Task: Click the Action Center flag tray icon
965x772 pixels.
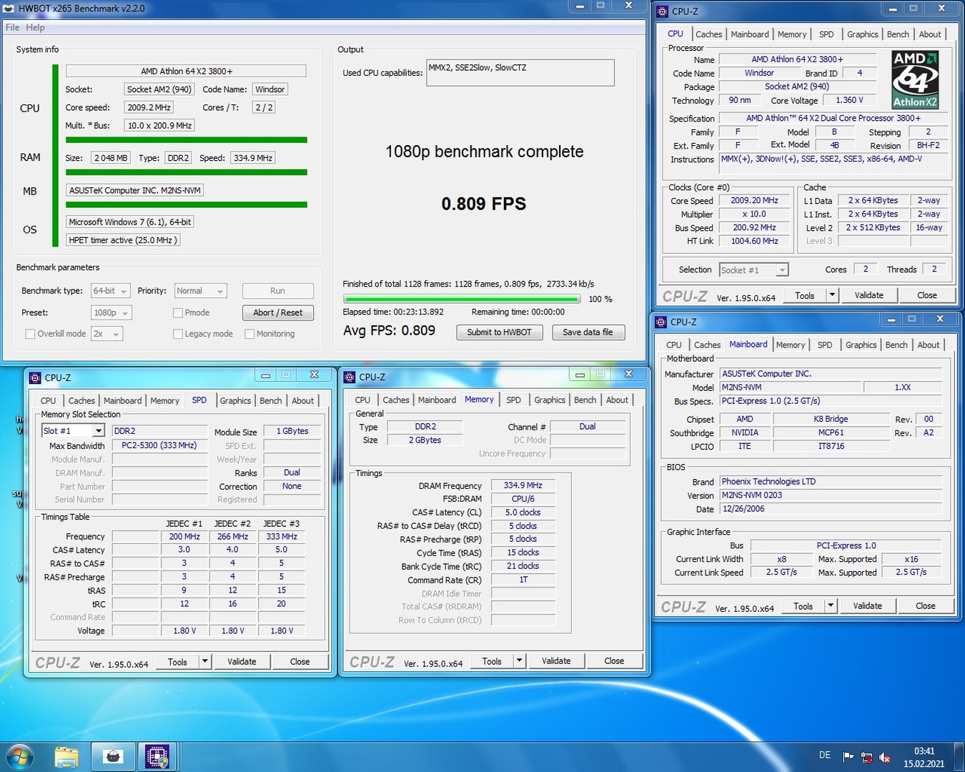Action: point(848,757)
